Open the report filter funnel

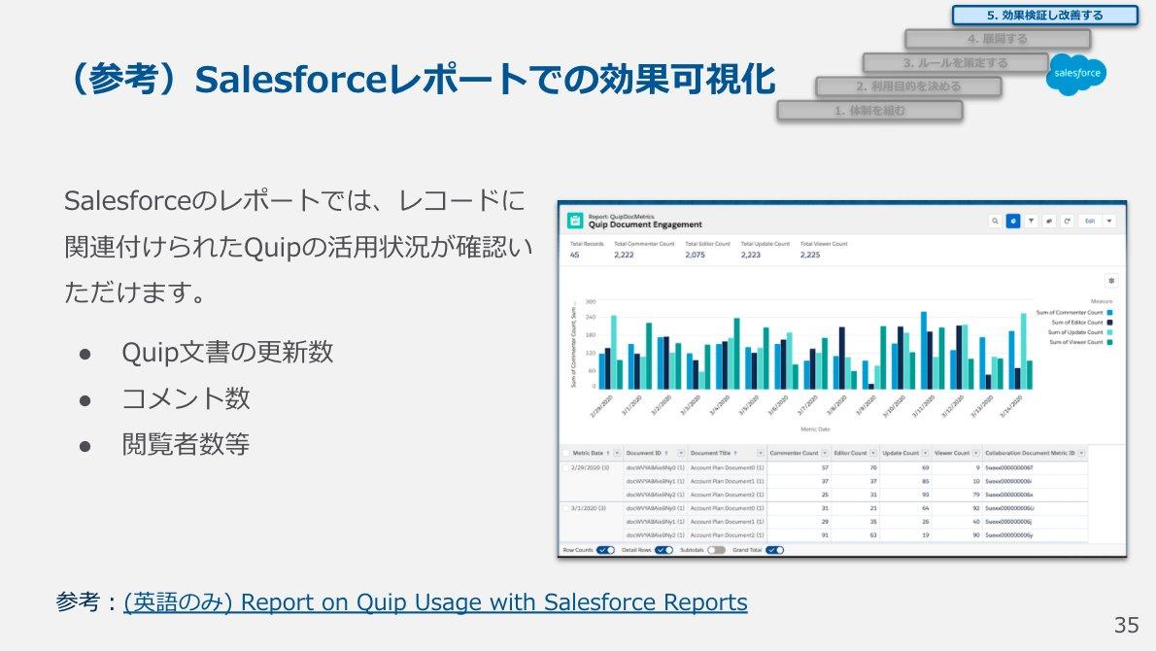point(1032,221)
